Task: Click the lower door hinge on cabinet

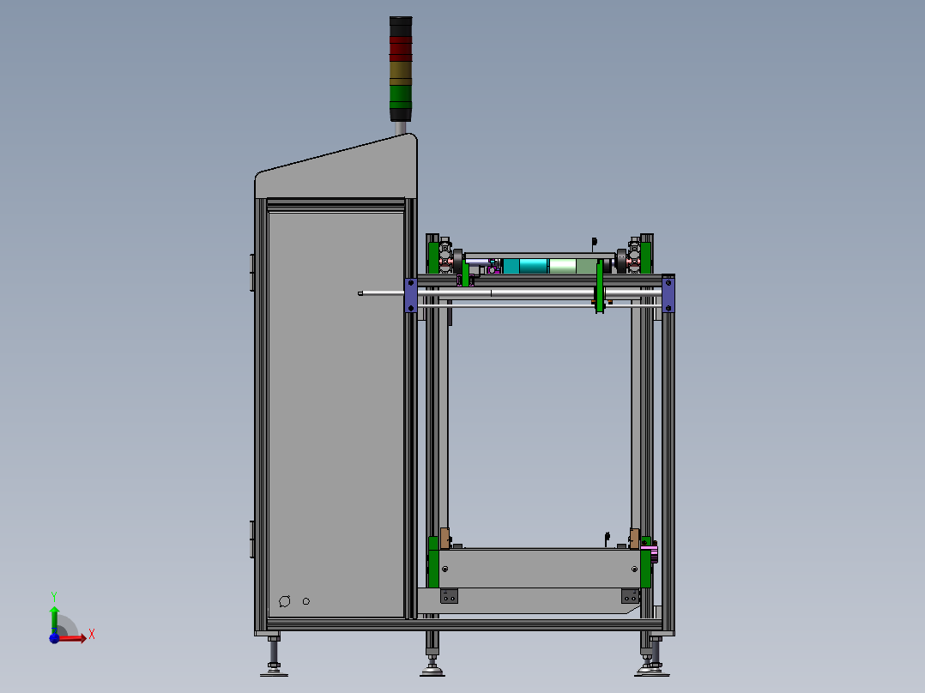Action: [x=251, y=538]
